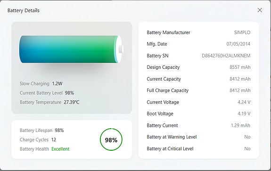
Task: Click the Battery SN label
Action: (x=157, y=56)
